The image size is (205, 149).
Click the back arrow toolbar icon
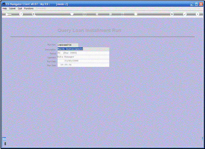8,14
